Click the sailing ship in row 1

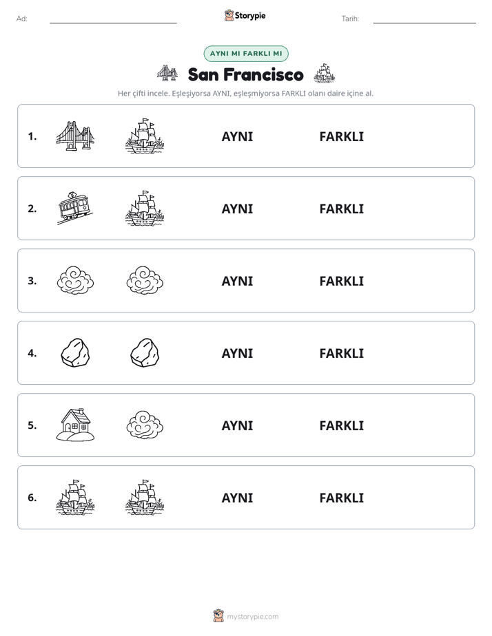click(145, 136)
